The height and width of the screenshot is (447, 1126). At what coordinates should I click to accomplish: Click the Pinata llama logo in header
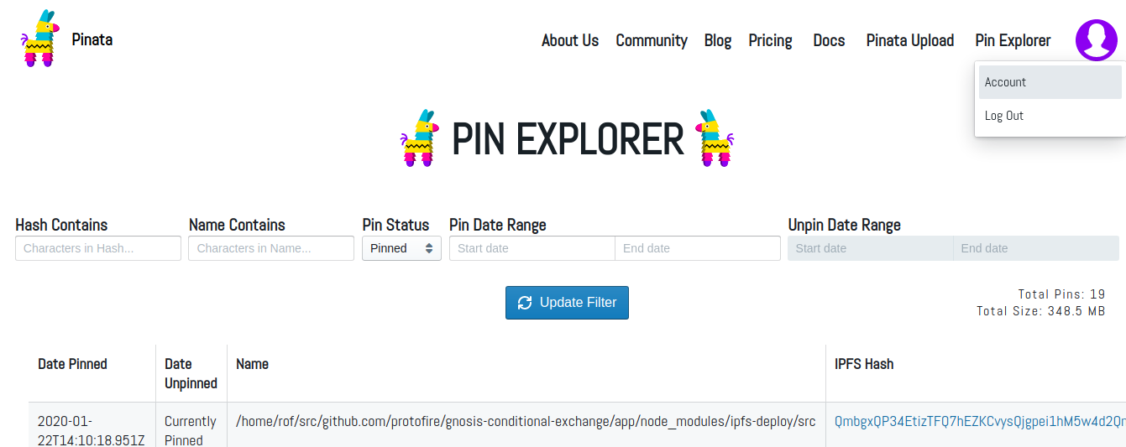(39, 39)
